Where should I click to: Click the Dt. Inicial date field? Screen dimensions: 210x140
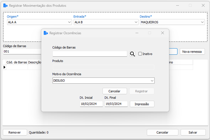[x=91, y=104]
